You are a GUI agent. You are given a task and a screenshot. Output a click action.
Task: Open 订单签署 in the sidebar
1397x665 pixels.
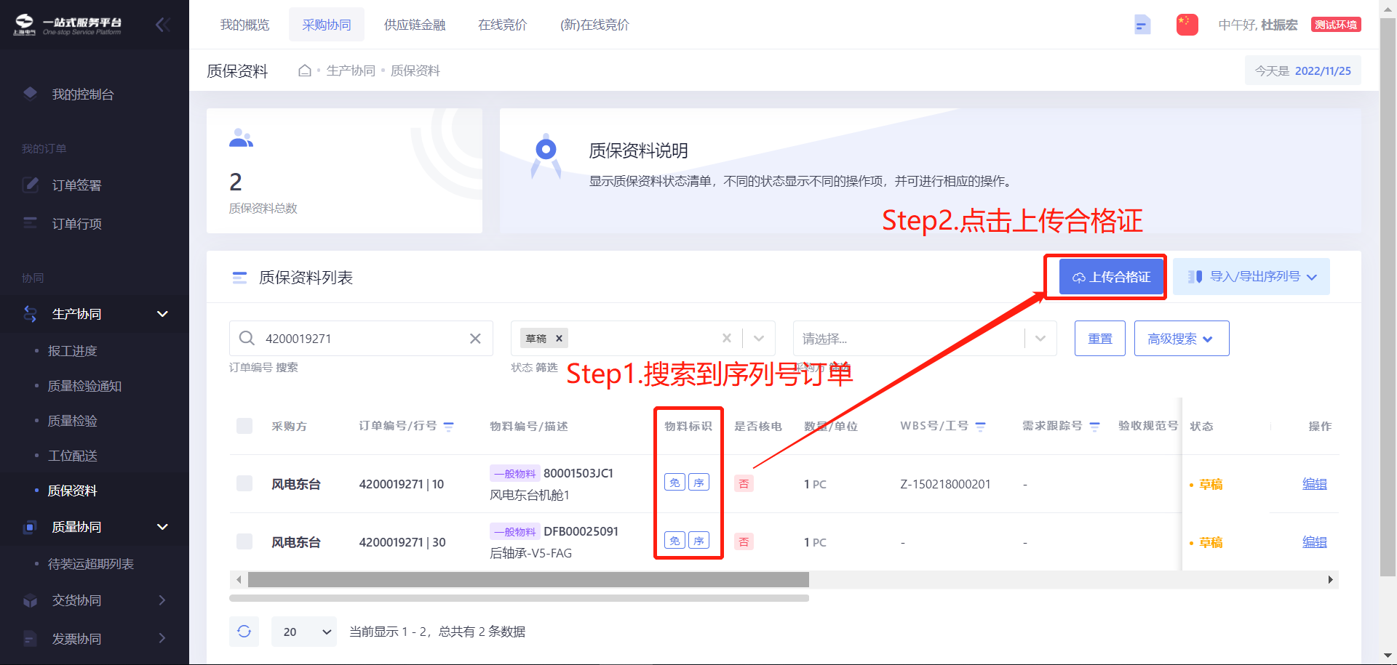click(76, 185)
